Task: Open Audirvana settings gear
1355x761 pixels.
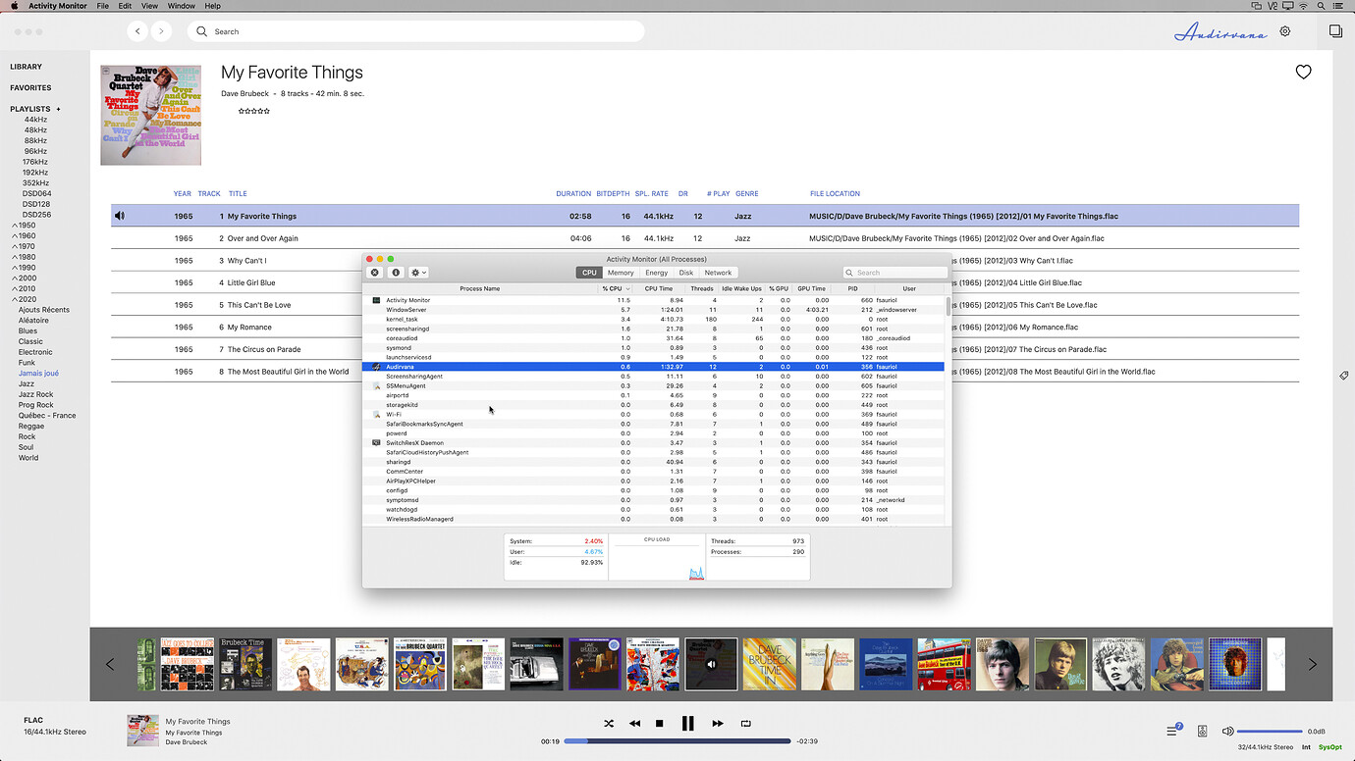Action: pyautogui.click(x=1285, y=31)
